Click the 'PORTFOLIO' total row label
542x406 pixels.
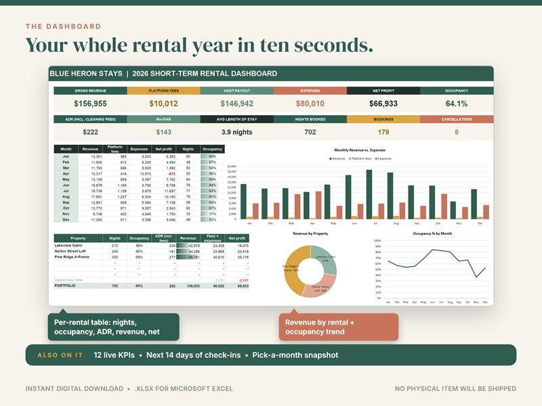[x=65, y=286]
